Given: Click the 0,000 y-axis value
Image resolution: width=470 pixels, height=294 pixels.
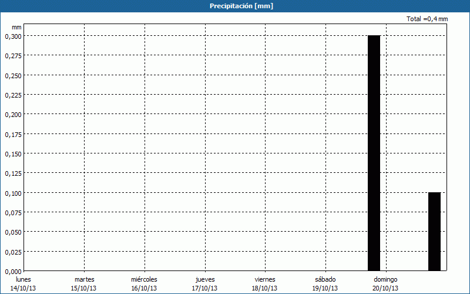Looking at the screenshot, I should 14,271.
